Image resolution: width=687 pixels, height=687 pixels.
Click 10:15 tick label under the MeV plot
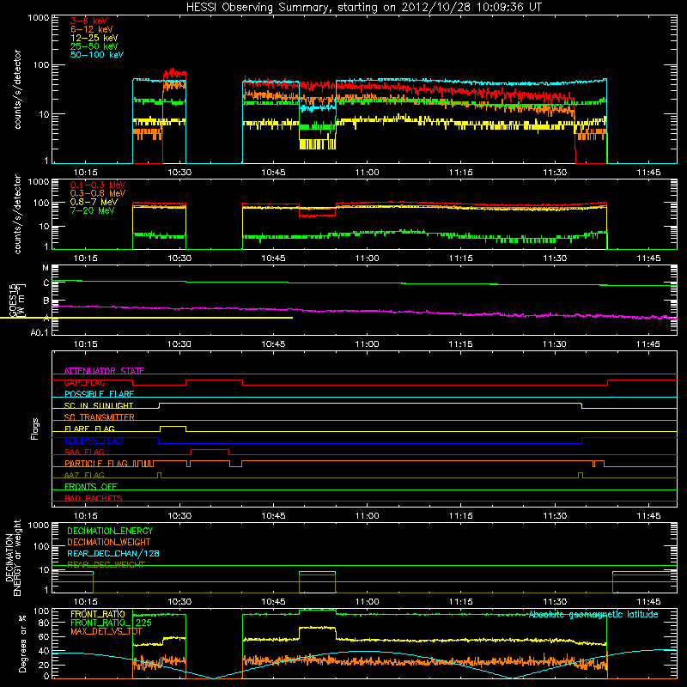click(x=85, y=258)
